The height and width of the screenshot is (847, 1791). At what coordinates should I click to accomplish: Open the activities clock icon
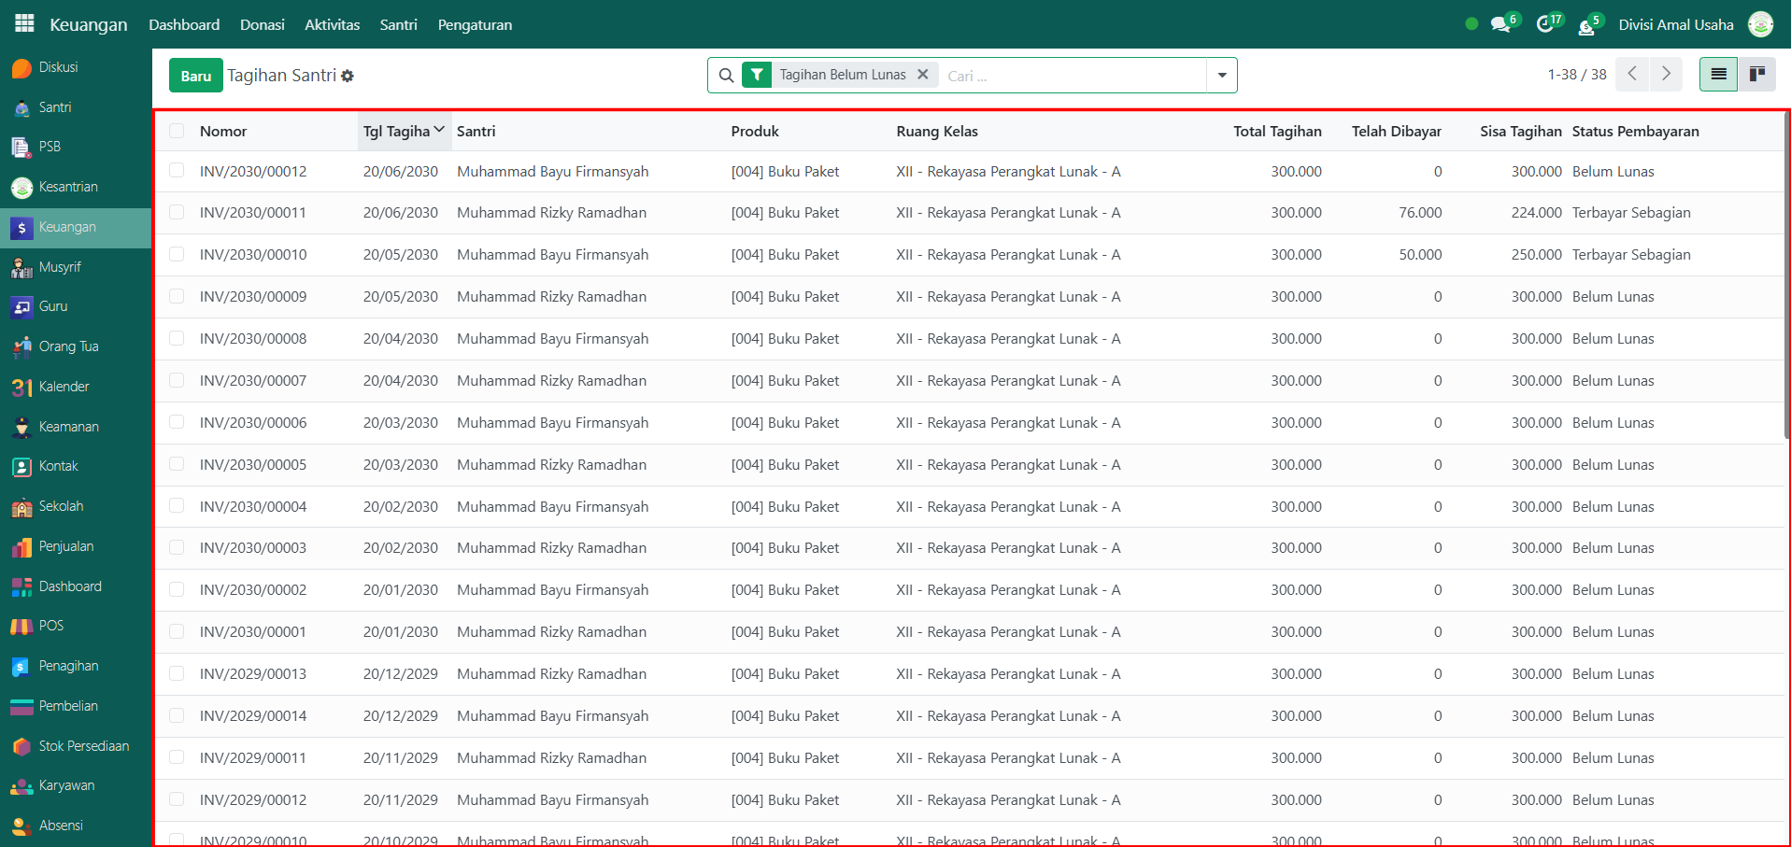click(x=1545, y=24)
